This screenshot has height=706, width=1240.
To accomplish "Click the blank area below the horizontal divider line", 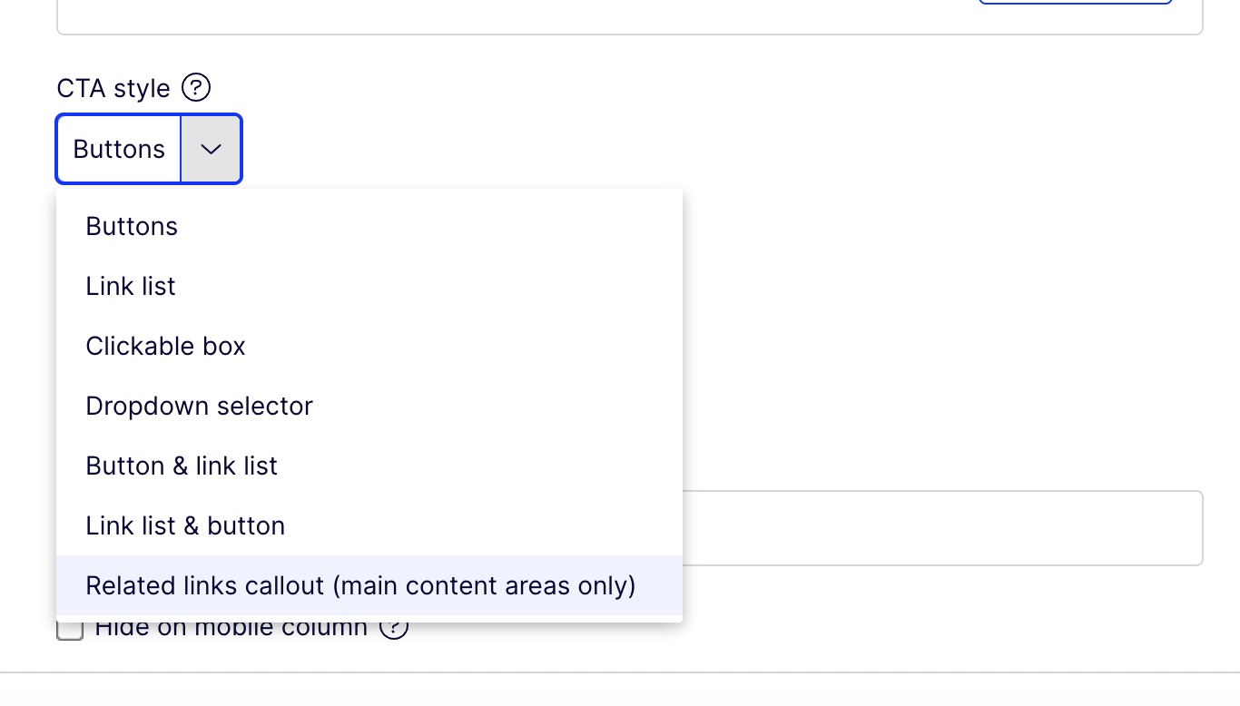I will pos(620,690).
